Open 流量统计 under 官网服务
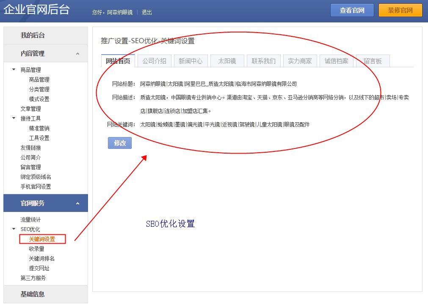 [x=31, y=220]
